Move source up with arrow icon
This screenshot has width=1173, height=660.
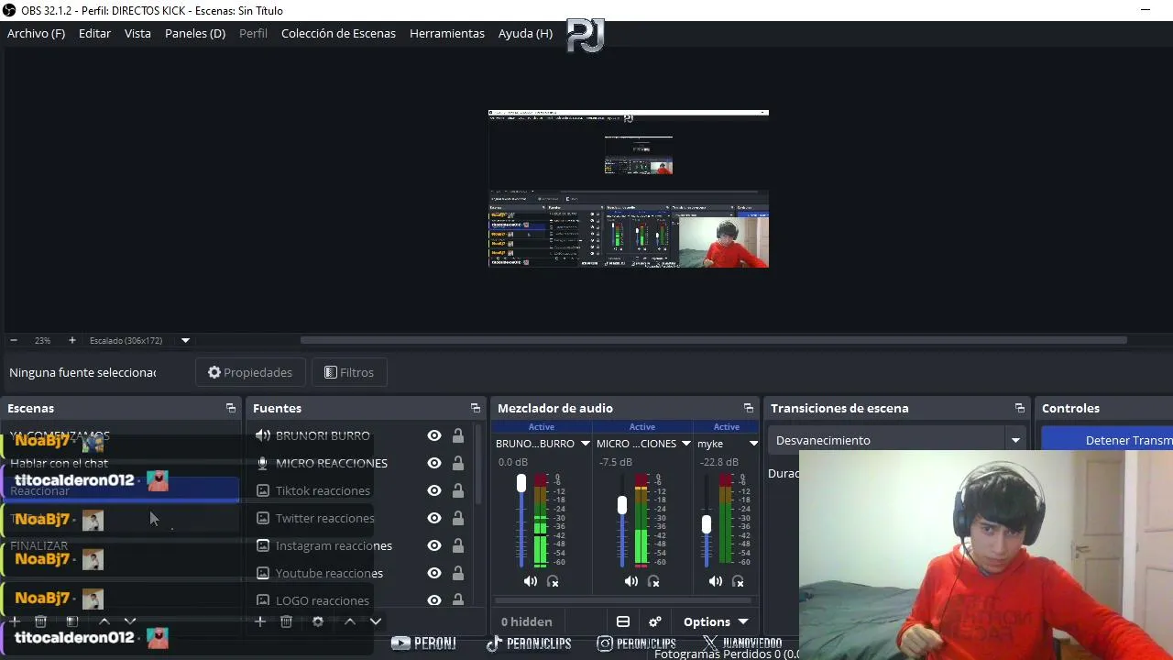coord(350,621)
